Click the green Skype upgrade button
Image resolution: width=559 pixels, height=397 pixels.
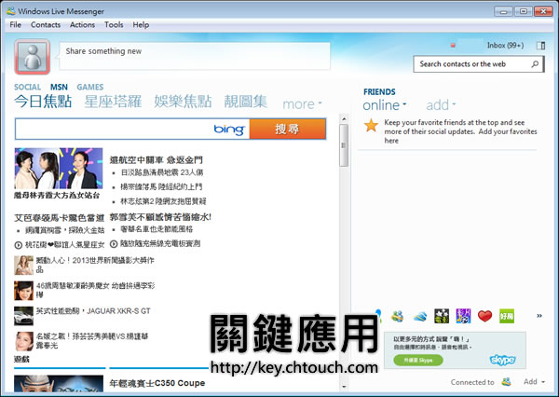click(418, 360)
